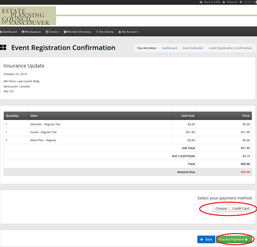This screenshot has width=257, height=247.
Task: Click the gear icon in top bar
Action: pos(241,2)
